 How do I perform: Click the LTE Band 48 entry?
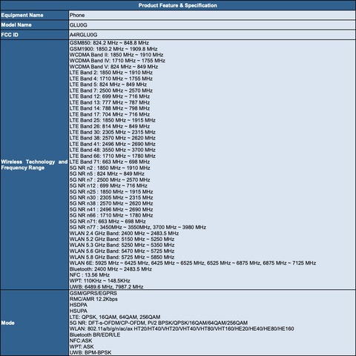(113, 150)
